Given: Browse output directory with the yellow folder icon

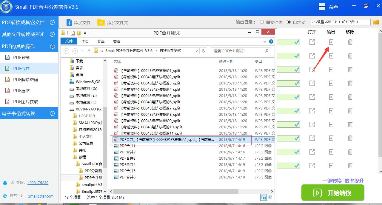Looking at the screenshot, I should [376, 22].
